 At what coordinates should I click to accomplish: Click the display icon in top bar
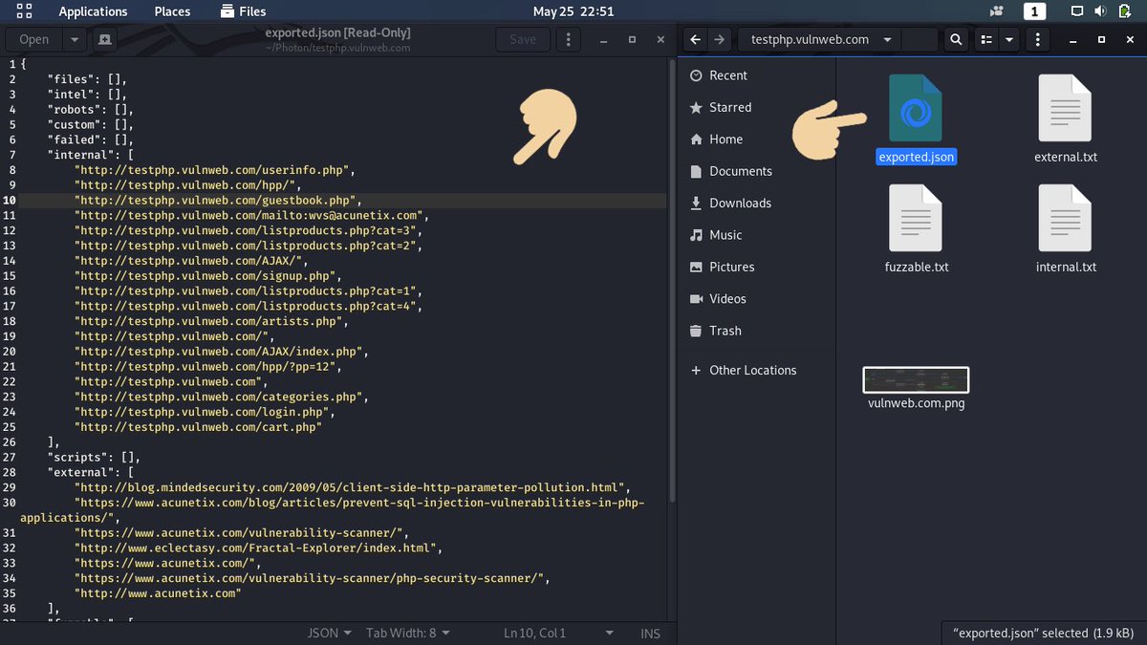click(x=1077, y=11)
